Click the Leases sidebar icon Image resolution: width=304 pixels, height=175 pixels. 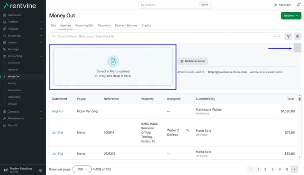5,43
